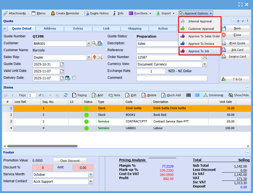Click the green status dot for Book Red
The height and width of the screenshot is (193, 253).
(x=86, y=115)
